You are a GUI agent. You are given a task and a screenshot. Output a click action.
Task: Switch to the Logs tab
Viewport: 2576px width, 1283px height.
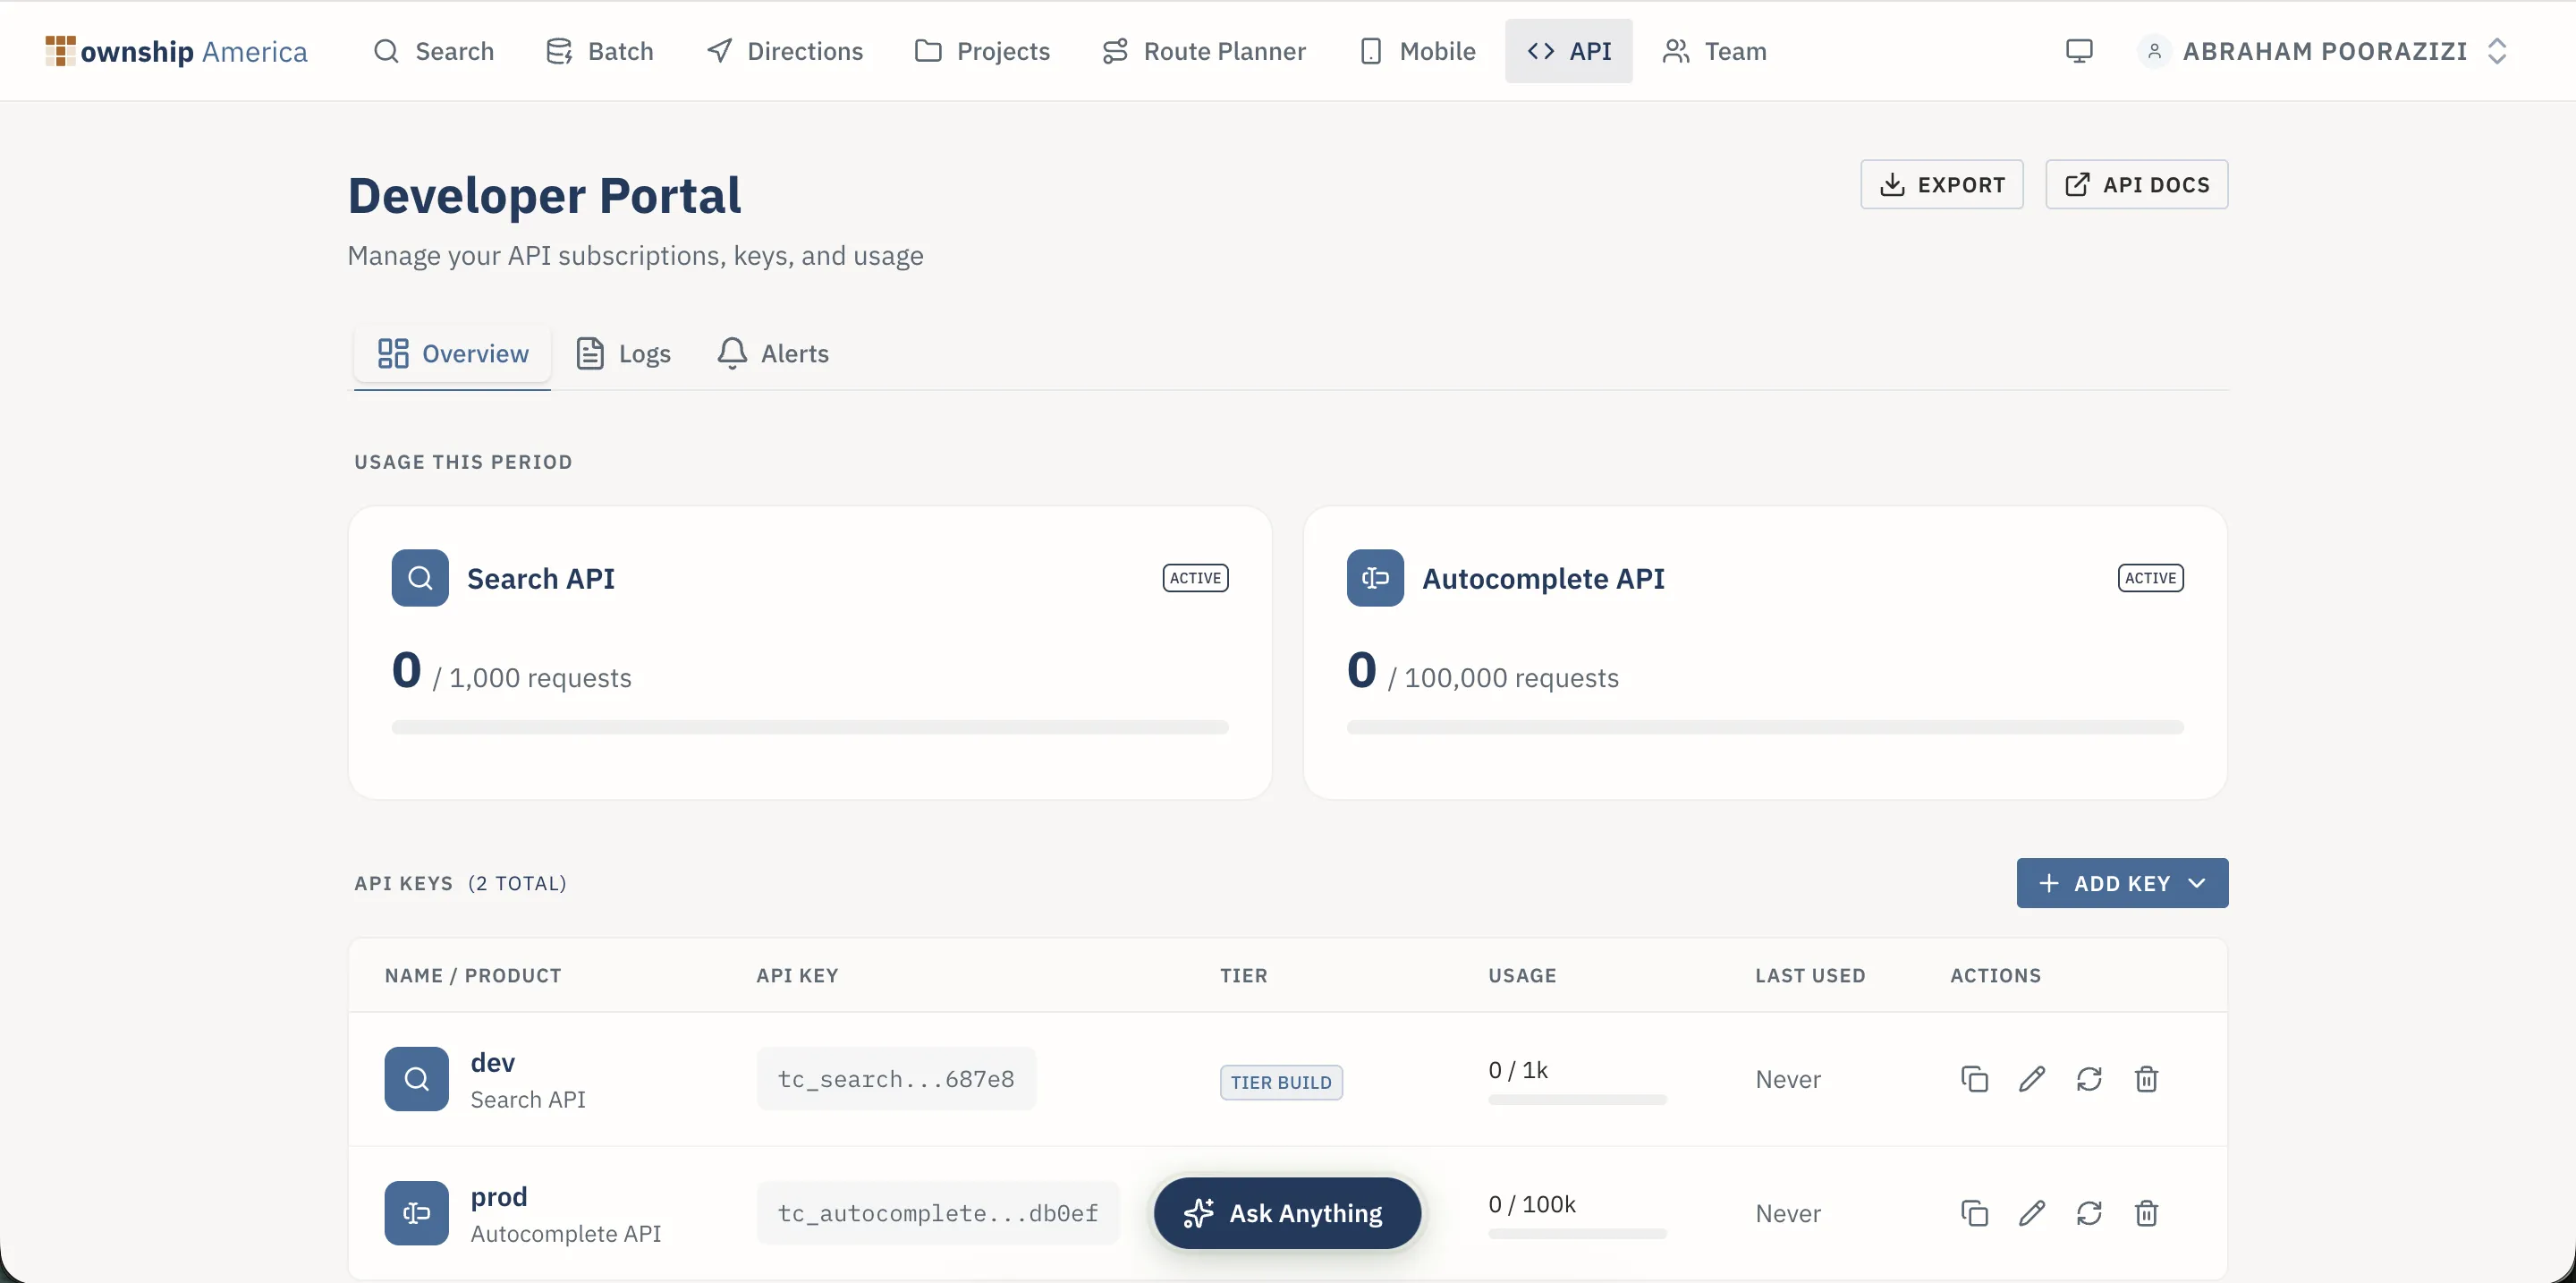click(622, 353)
